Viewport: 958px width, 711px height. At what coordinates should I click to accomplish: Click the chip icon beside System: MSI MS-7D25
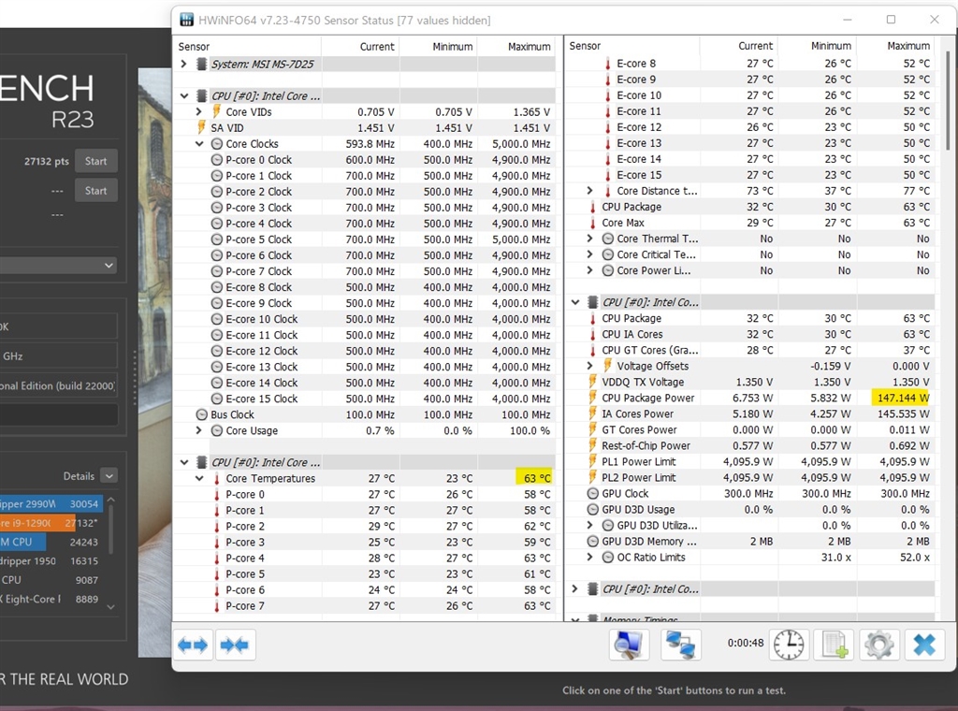201,64
